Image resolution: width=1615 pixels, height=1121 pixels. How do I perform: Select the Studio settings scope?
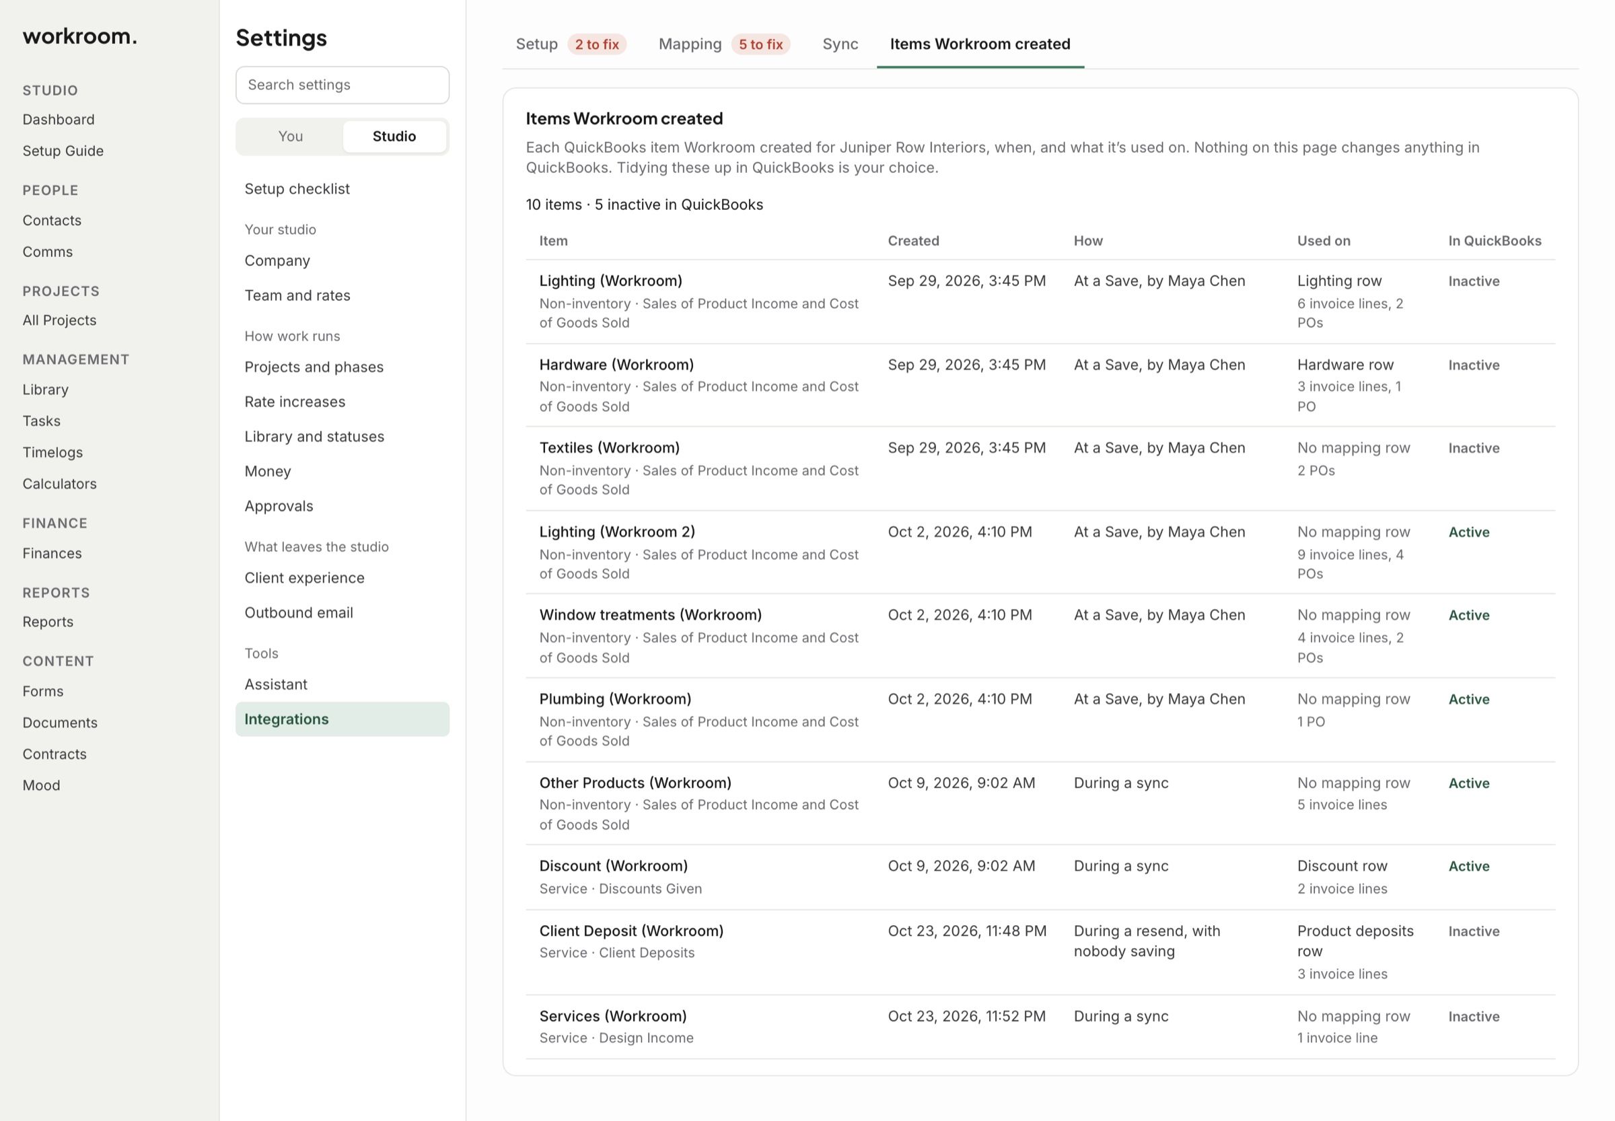coord(394,137)
